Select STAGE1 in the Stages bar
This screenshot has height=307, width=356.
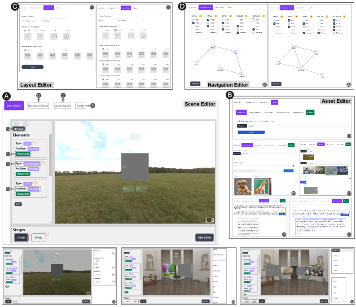pyautogui.click(x=21, y=237)
